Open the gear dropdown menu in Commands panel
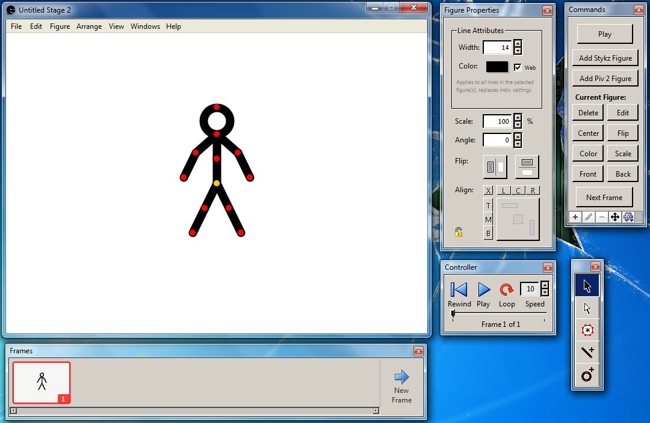The image size is (650, 423). (x=628, y=217)
